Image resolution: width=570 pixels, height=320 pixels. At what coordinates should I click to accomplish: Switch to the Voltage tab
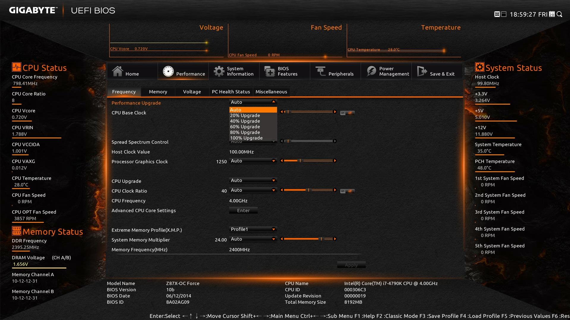coord(192,92)
